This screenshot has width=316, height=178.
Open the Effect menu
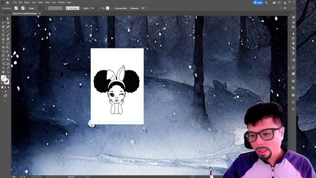point(47,2)
